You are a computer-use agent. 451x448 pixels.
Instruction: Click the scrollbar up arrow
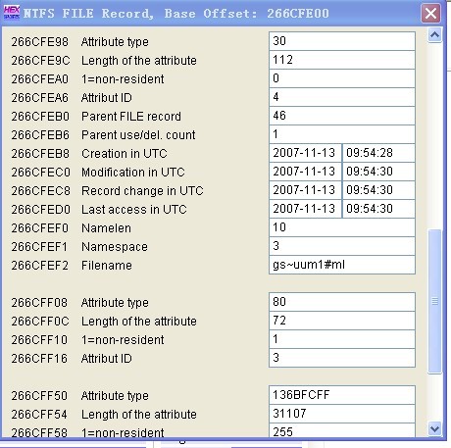434,35
